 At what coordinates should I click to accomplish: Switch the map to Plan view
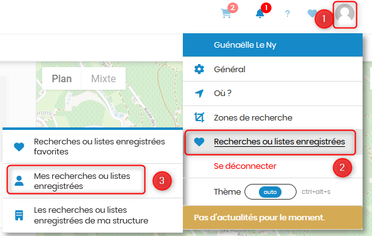tap(62, 78)
